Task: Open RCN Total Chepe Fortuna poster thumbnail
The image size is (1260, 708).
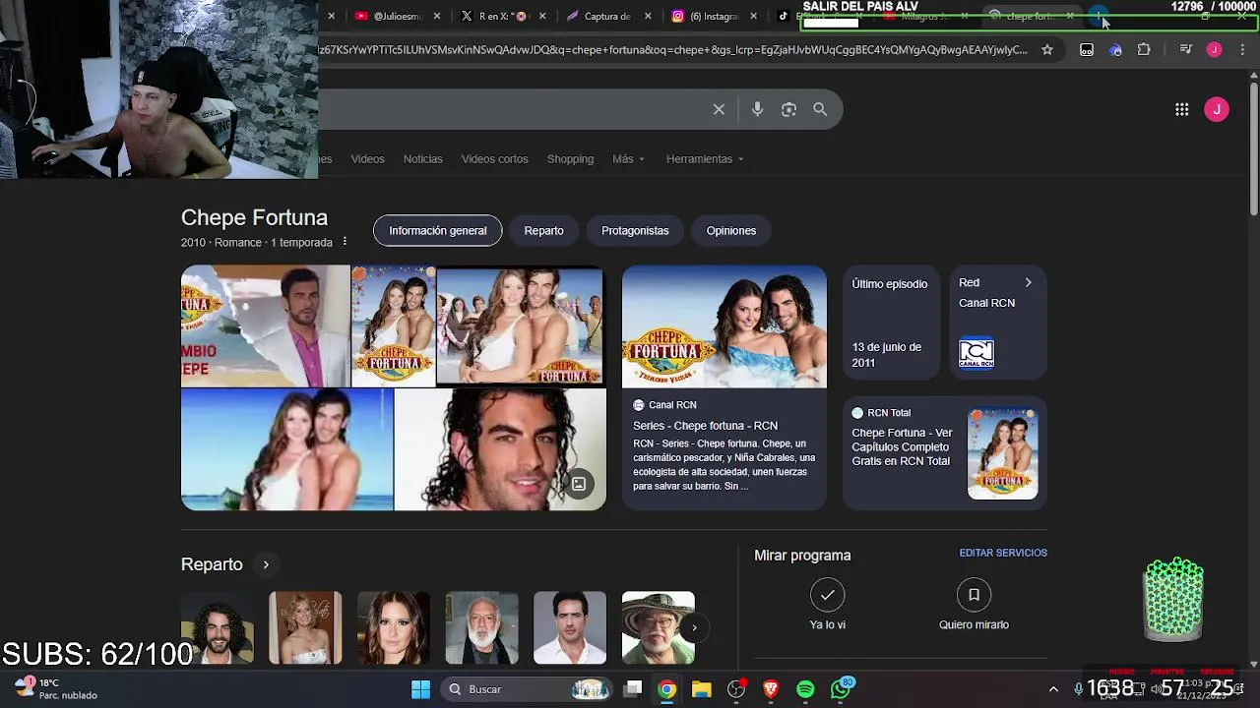Action: click(x=1002, y=454)
